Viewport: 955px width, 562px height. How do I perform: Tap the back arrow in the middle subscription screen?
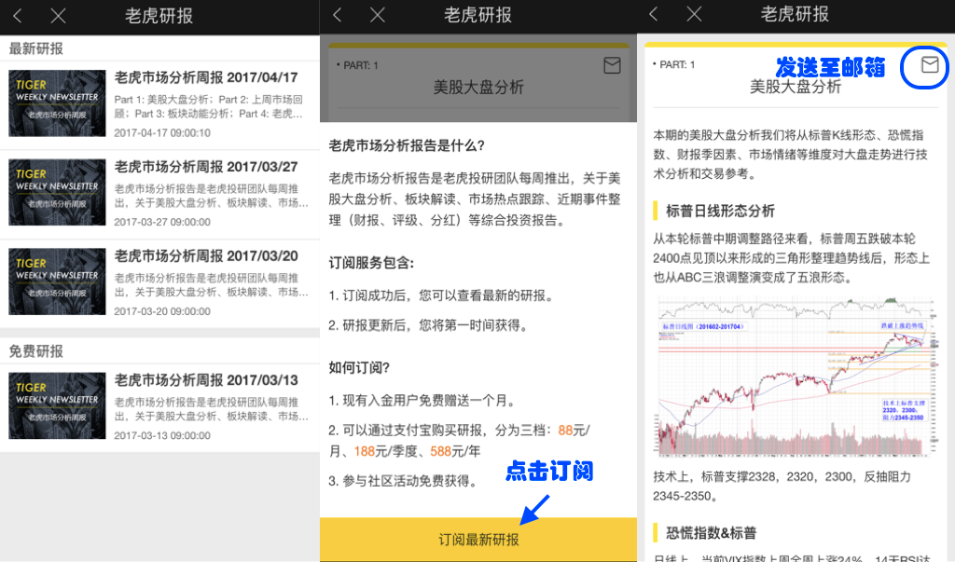click(338, 15)
